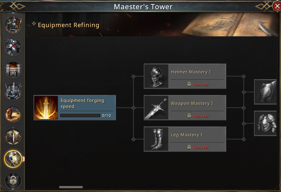This screenshot has height=192, width=281.
Task: Open the sword and shield category icon
Action: tap(13, 136)
